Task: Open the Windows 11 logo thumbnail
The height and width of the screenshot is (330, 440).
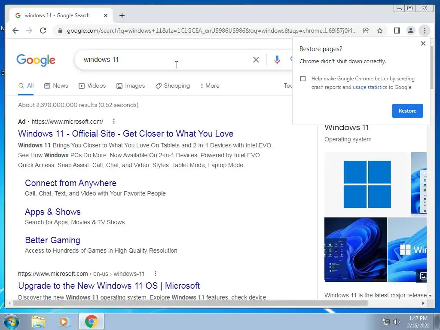Action: [x=367, y=184]
